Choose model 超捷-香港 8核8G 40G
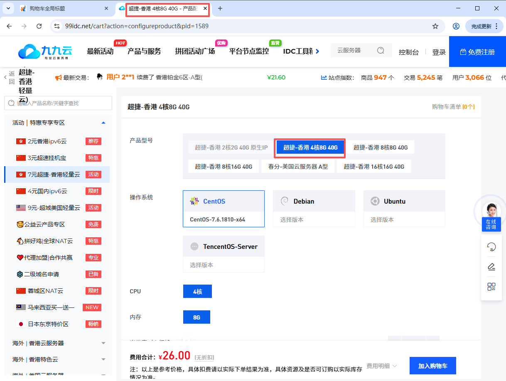 pos(381,147)
